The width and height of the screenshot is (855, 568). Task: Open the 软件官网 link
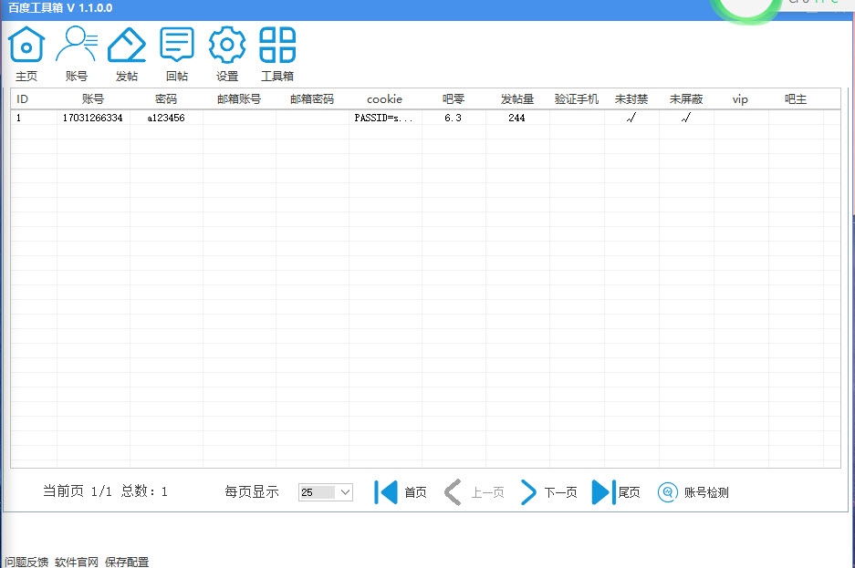(77, 562)
